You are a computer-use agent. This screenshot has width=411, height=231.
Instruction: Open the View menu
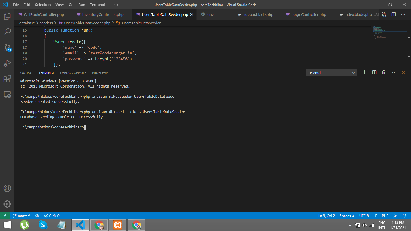pyautogui.click(x=60, y=5)
